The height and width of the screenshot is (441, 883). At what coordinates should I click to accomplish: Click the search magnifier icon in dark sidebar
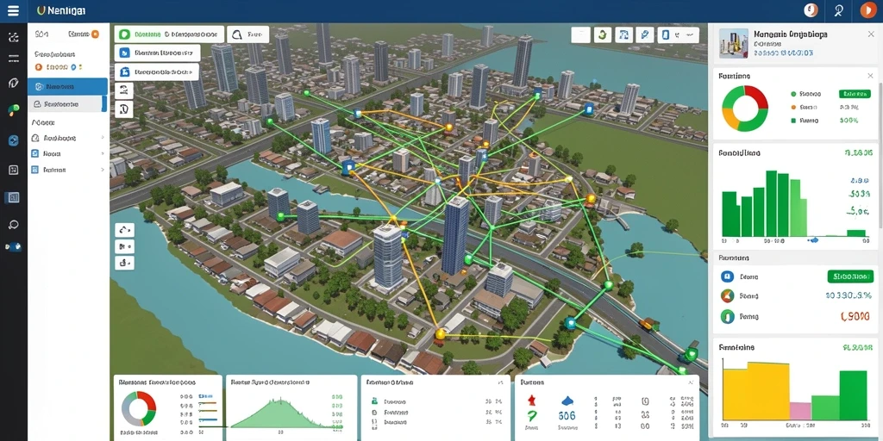pos(14,225)
